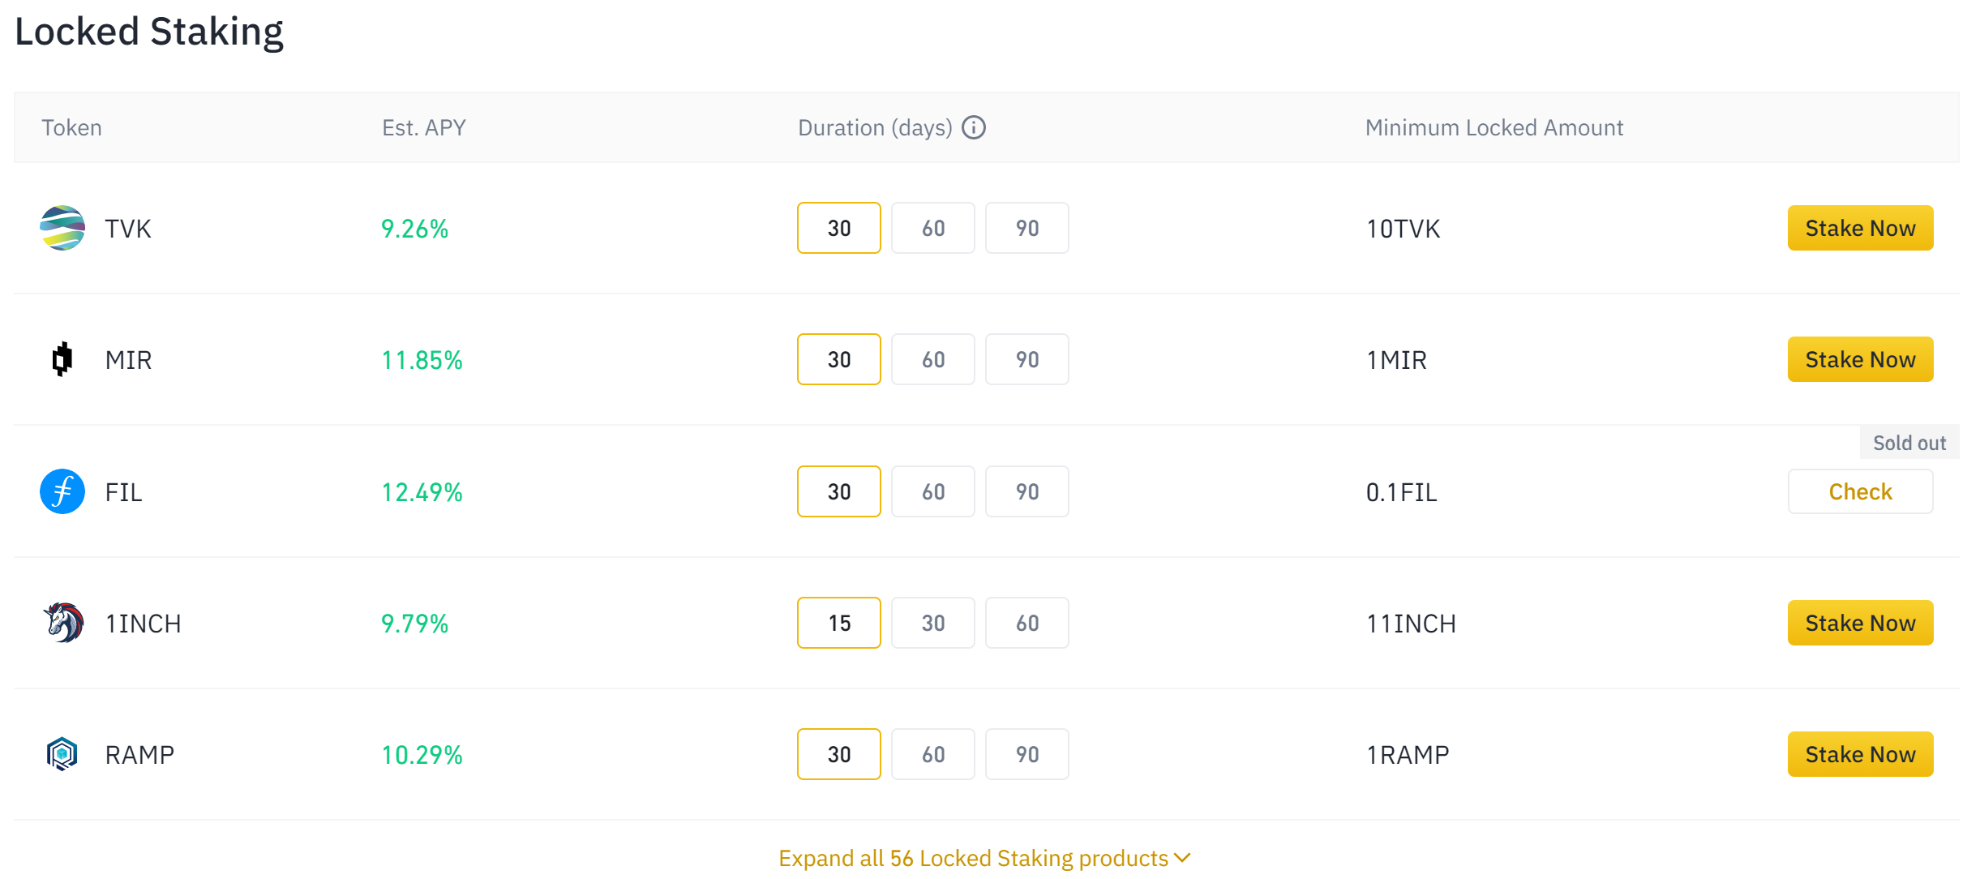The image size is (1980, 879).
Task: Click the TVK token logo icon
Action: (62, 228)
